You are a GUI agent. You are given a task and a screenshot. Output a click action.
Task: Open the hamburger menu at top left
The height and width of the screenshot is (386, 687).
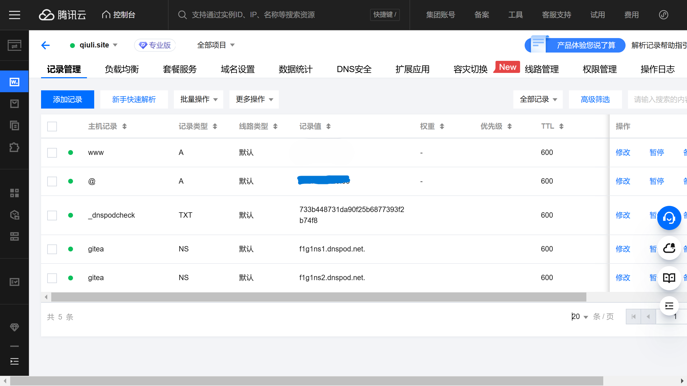[14, 15]
